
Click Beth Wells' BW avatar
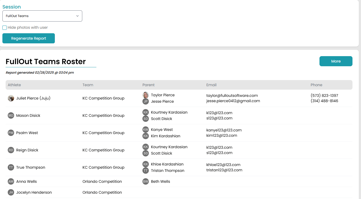click(146, 181)
